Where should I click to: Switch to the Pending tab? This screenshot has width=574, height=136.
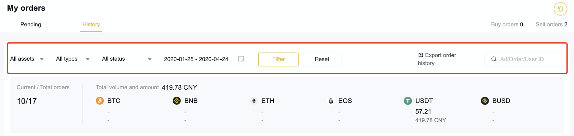tap(31, 24)
